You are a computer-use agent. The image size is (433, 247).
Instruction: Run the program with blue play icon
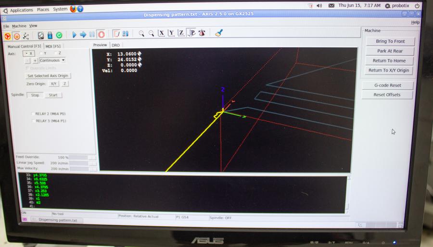74,35
